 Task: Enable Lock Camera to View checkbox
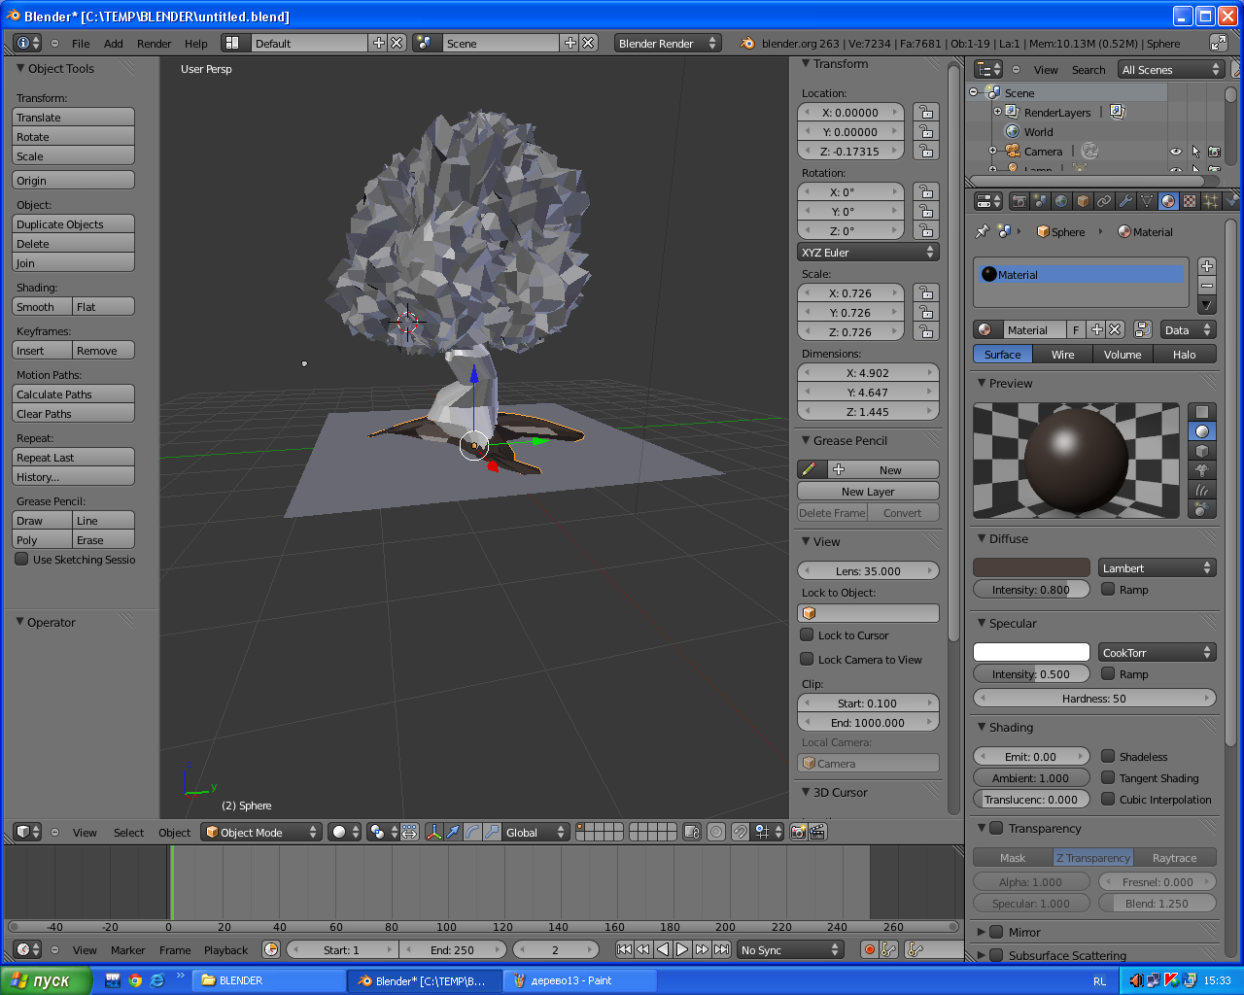point(807,659)
